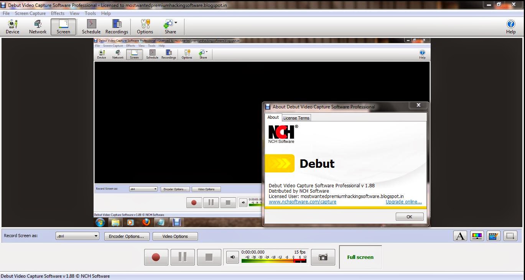Toggle the main speaker audio button
The height and width of the screenshot is (280, 525).
pyautogui.click(x=232, y=257)
